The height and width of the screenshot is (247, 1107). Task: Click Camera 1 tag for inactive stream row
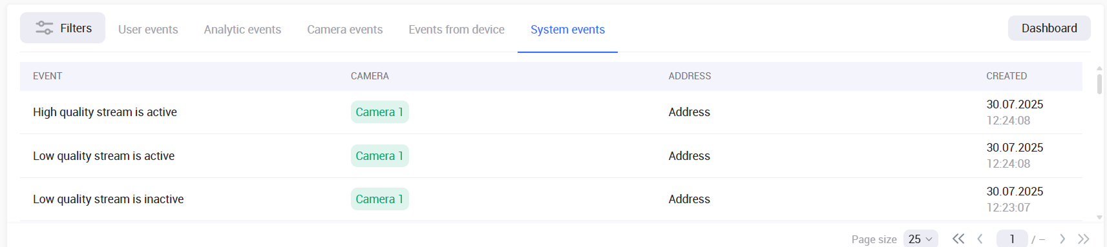379,199
